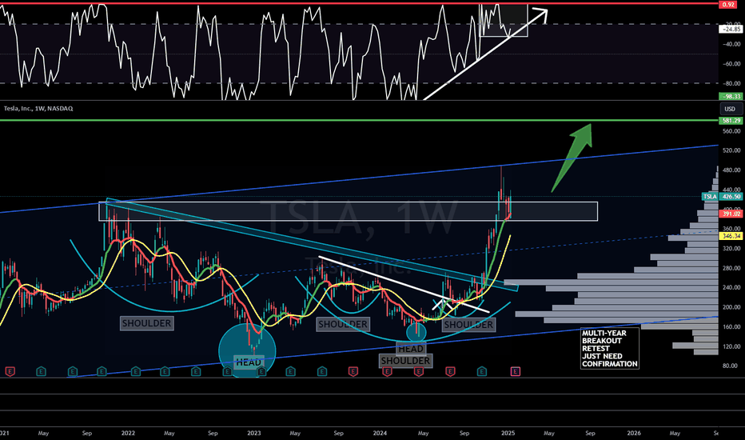Click the TSLA 426.50 price label
Image resolution: width=745 pixels, height=440 pixels.
(x=721, y=197)
